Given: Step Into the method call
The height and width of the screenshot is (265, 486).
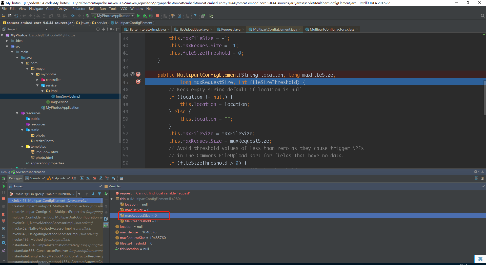Looking at the screenshot, I should coord(88,178).
